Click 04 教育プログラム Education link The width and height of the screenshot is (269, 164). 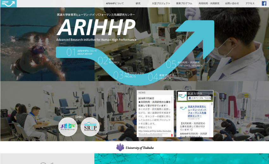[162, 76]
